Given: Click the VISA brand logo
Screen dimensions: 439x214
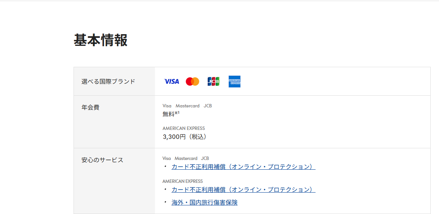Looking at the screenshot, I should point(171,81).
